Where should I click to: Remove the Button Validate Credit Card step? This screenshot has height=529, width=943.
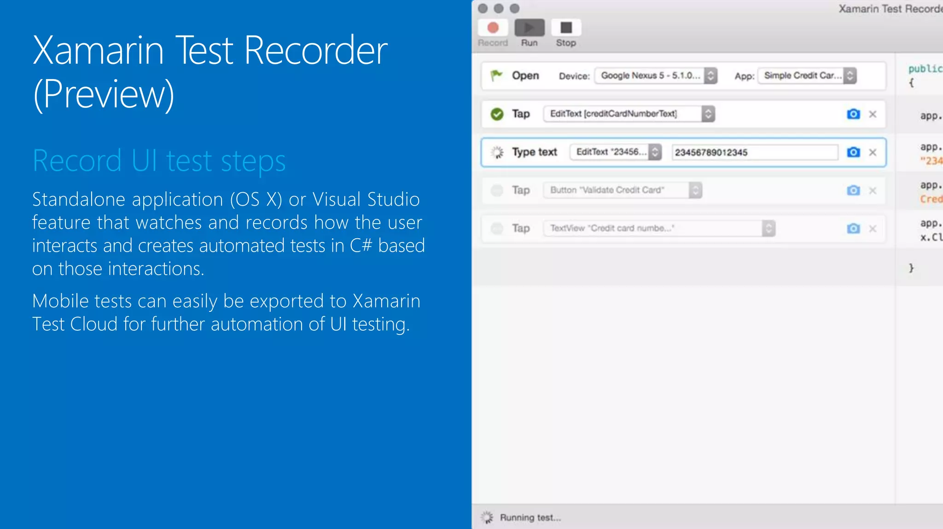873,190
